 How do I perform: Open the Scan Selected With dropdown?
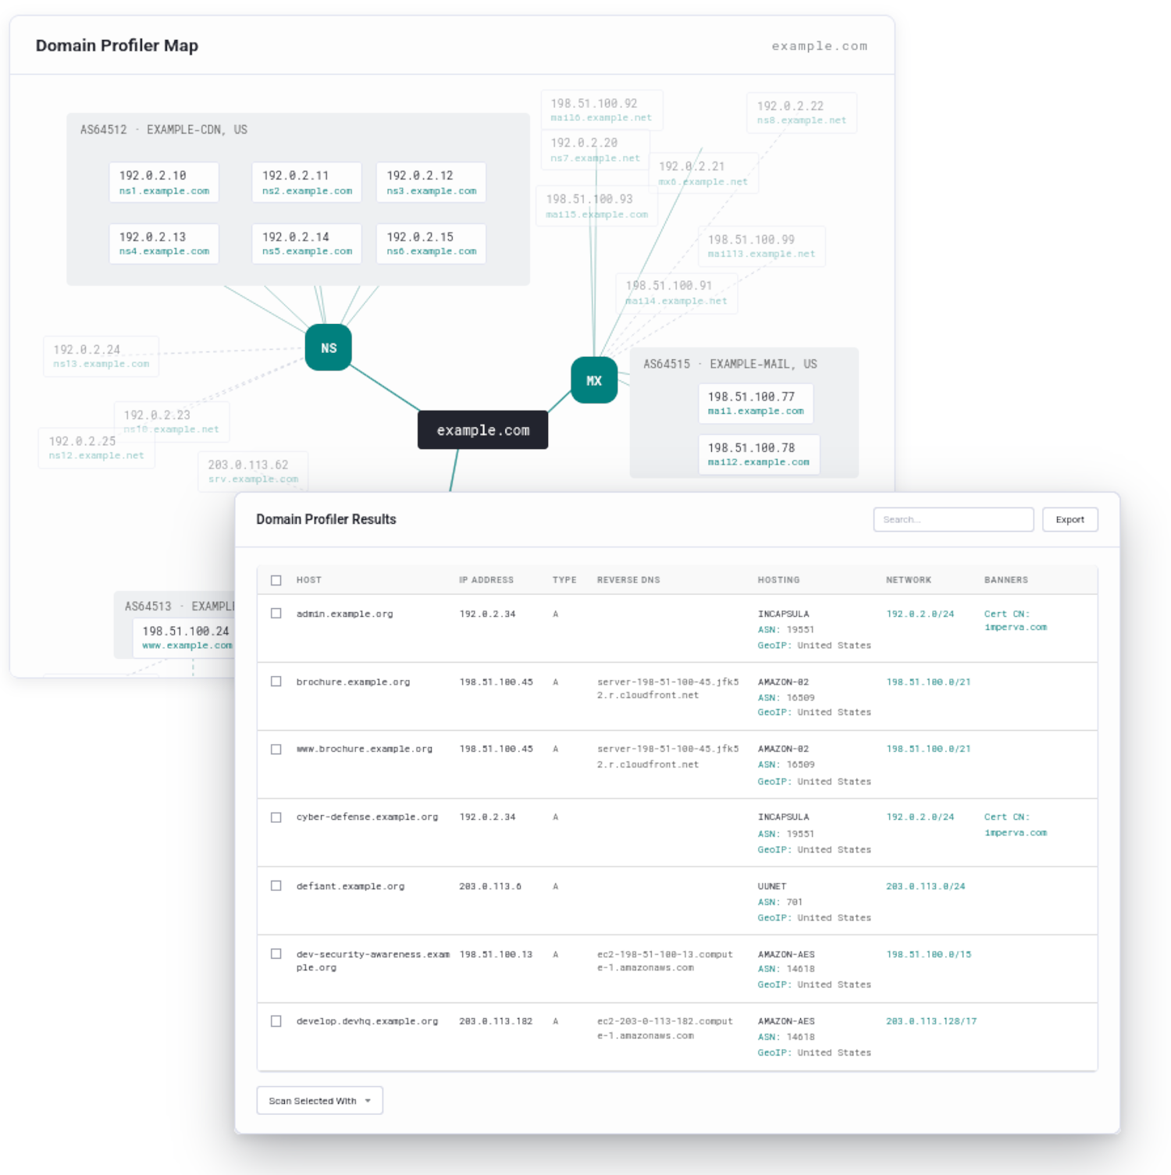coord(319,1101)
